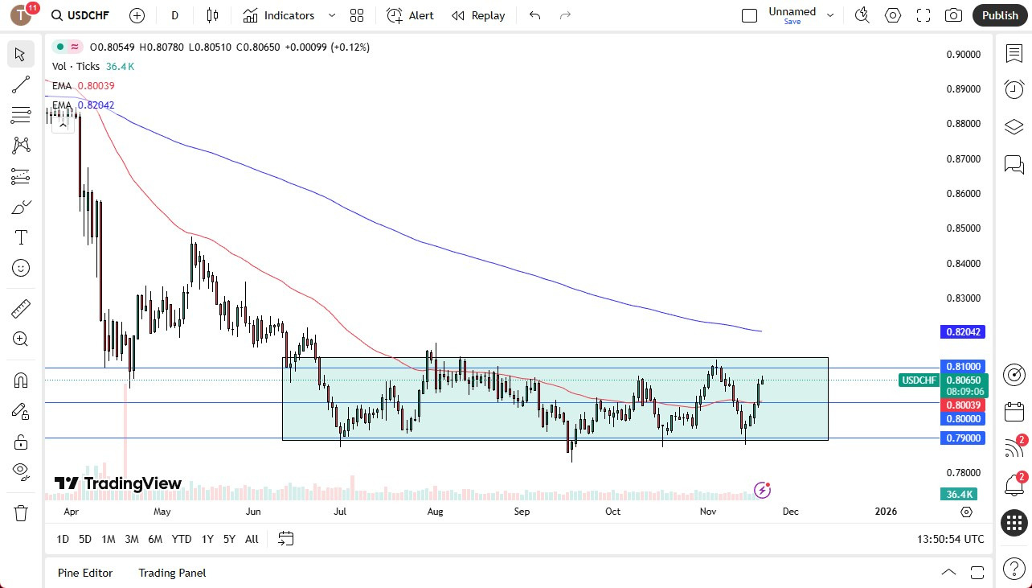Viewport: 1032px width, 588px height.
Task: Open the Object Tree panel on the right
Action: 1014,126
